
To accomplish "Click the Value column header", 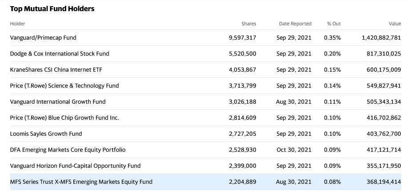I will tap(395, 24).
